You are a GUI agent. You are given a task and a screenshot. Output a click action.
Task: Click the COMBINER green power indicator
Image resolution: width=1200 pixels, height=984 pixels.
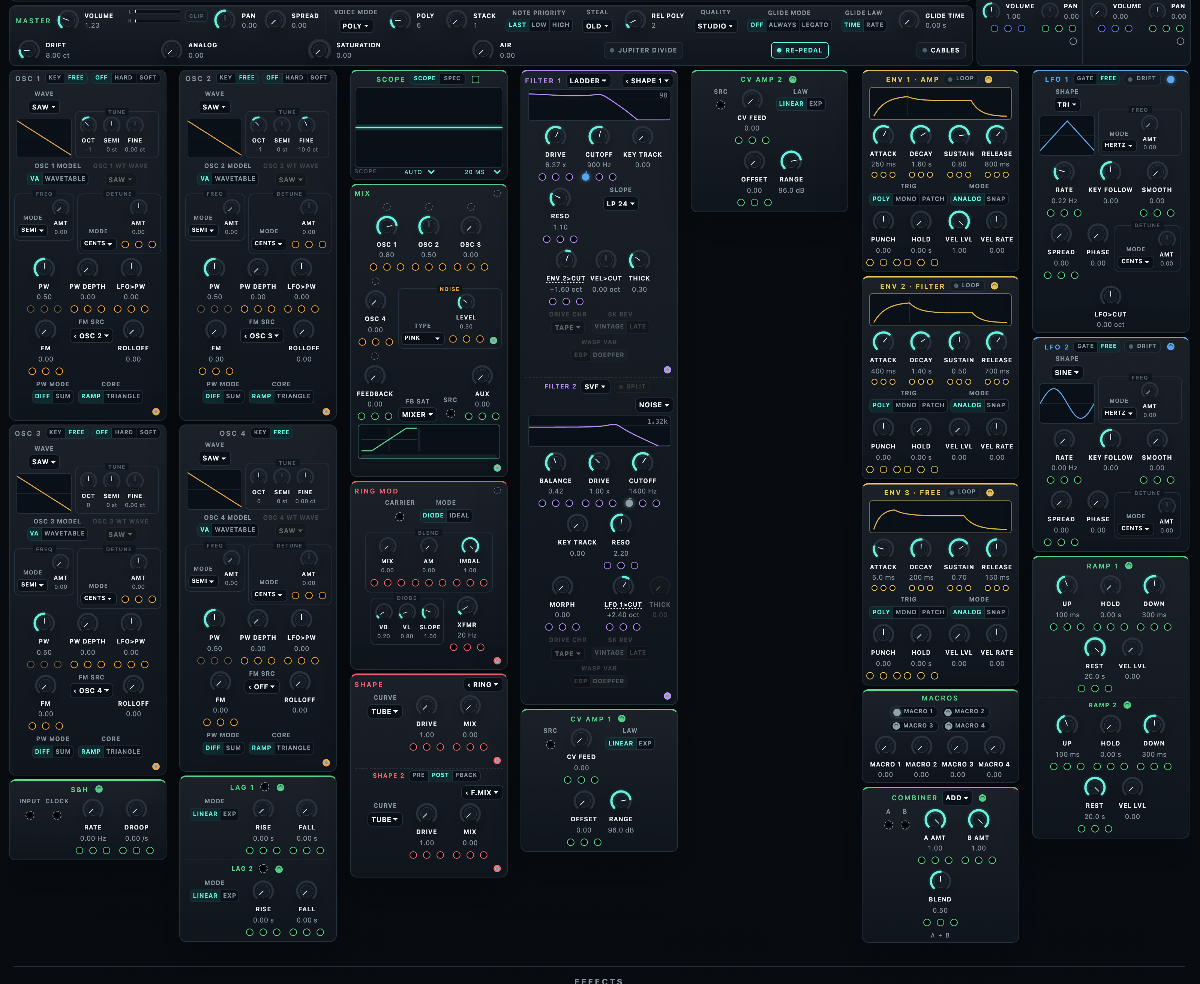[982, 798]
